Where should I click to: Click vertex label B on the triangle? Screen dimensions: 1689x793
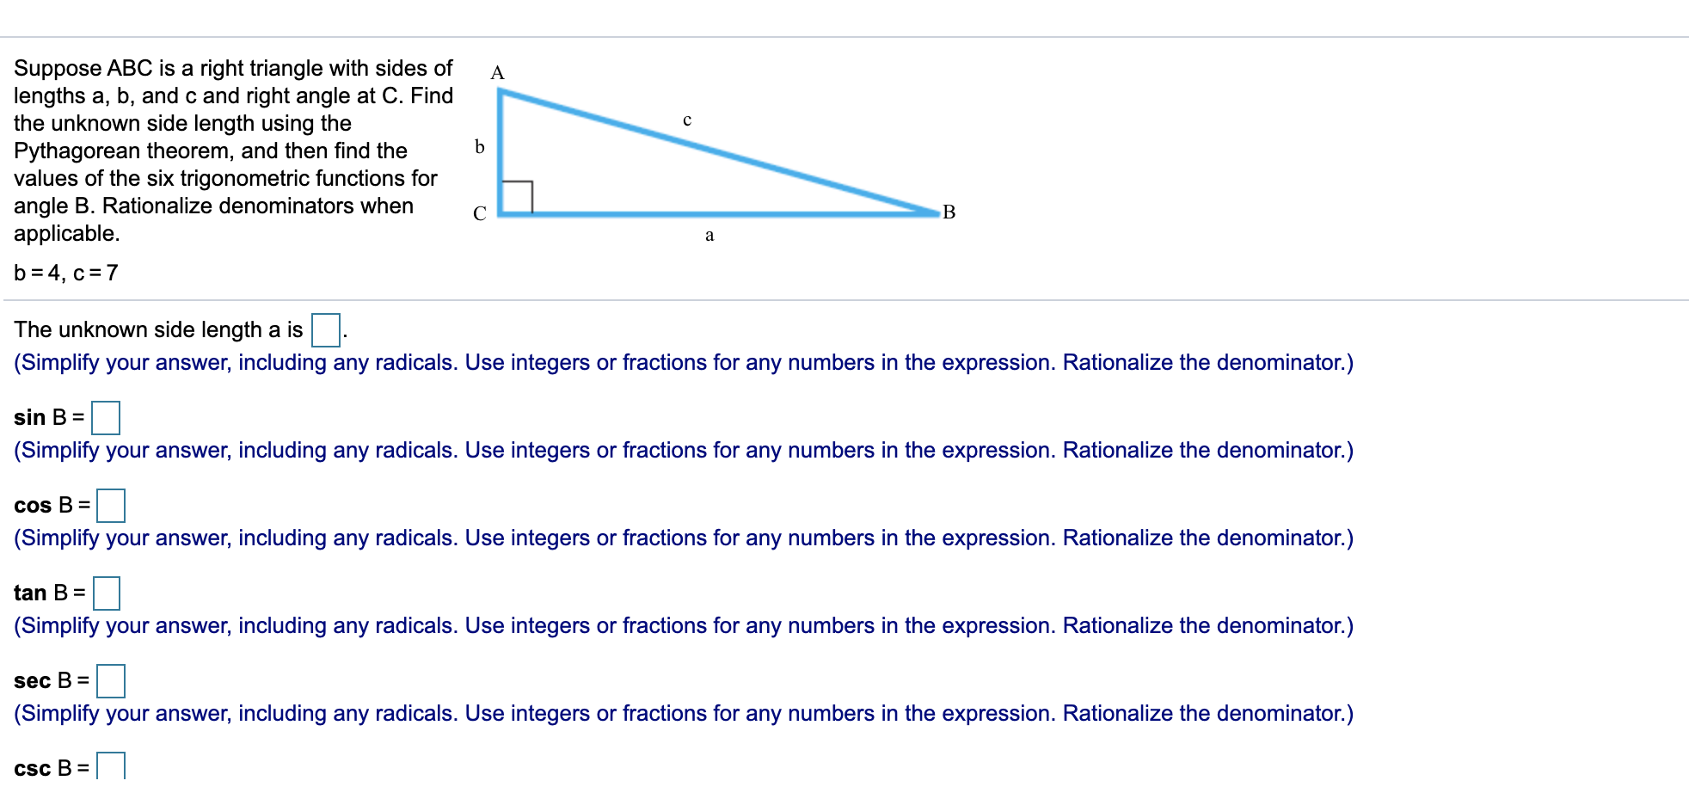[x=949, y=212]
